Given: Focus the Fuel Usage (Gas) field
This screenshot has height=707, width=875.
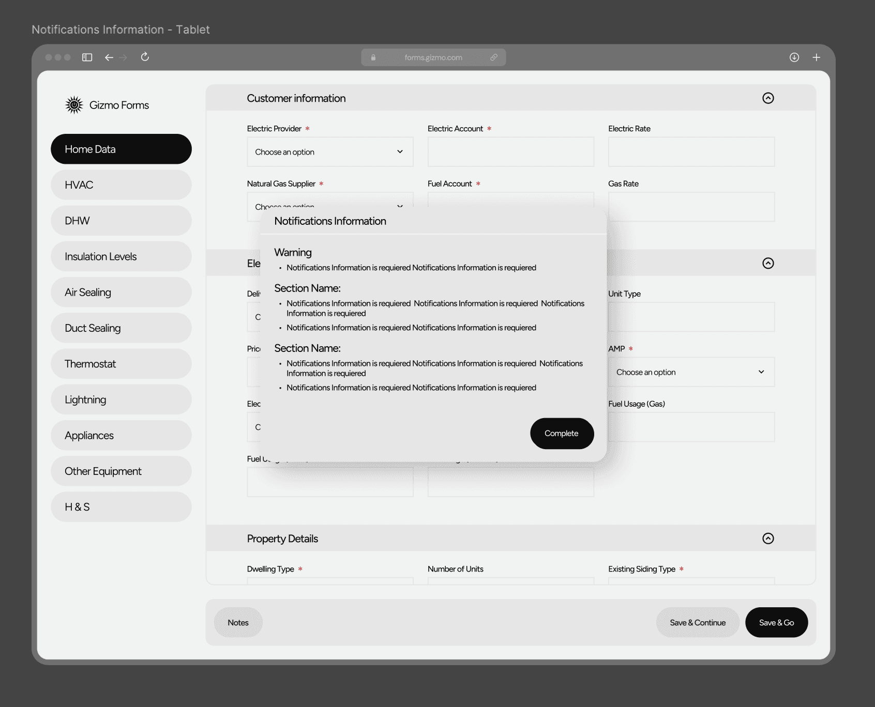Looking at the screenshot, I should pyautogui.click(x=691, y=427).
